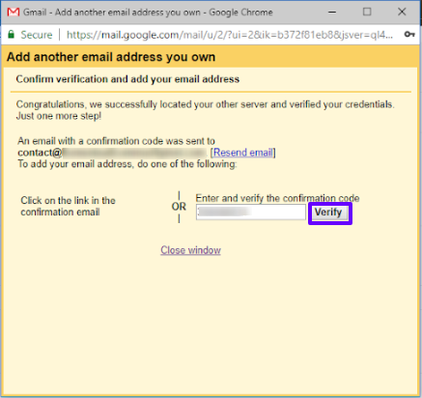422x398 pixels.
Task: Click the Close window link
Action: [x=190, y=250]
